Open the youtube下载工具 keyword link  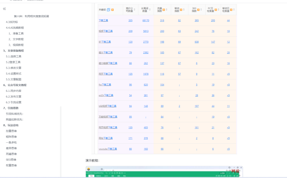pos(108,149)
